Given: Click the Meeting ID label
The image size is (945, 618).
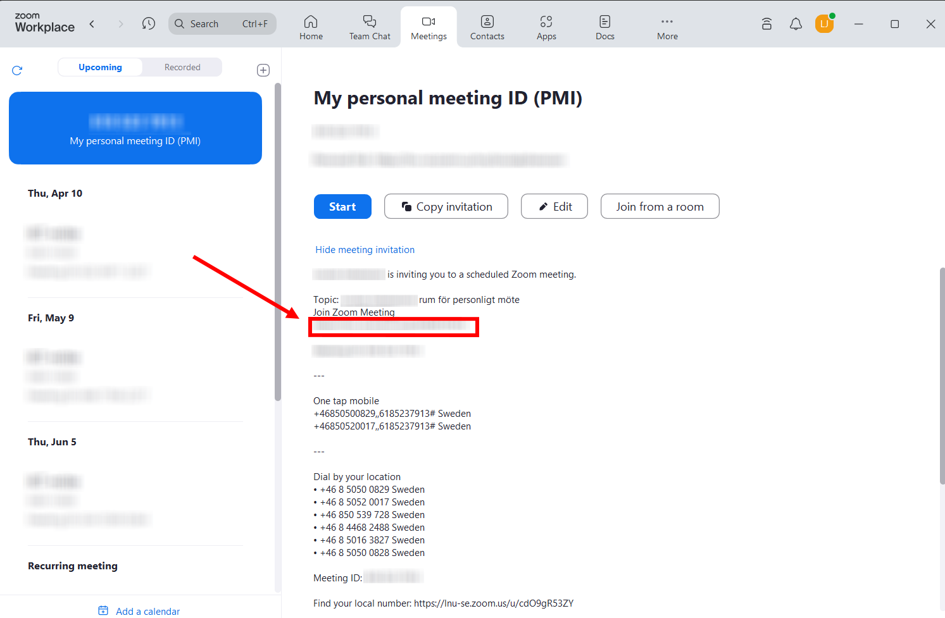Looking at the screenshot, I should (338, 578).
